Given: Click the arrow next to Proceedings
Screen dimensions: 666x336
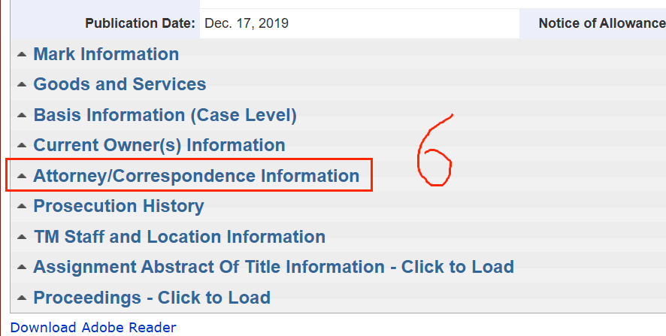Looking at the screenshot, I should [22, 298].
